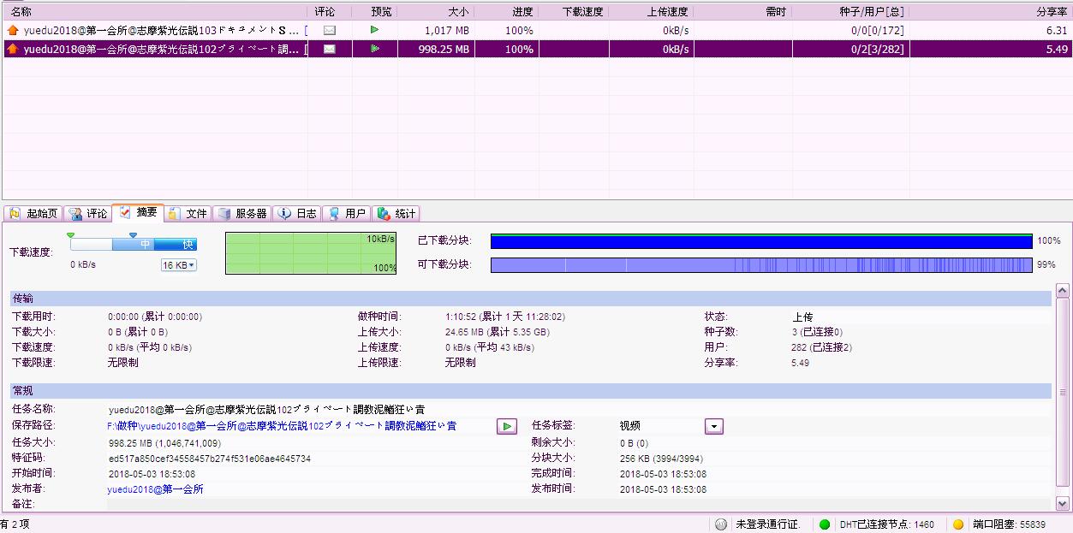Open the 服务器 (Servers) tab
The width and height of the screenshot is (1073, 533).
pos(242,213)
